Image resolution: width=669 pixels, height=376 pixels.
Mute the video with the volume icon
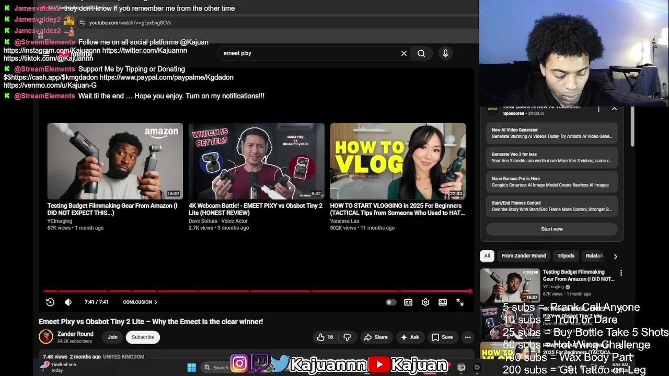[x=68, y=302]
